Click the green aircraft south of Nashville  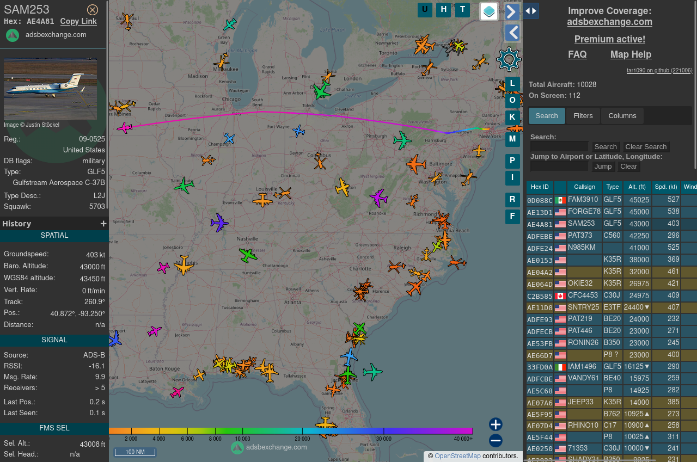[248, 255]
